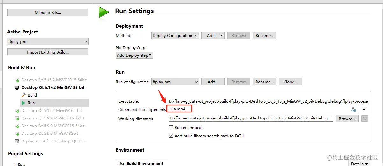Click plus icon of Desktop Qt 5.9.9 MinGW 32bit
Viewport: 383px width, 166px height.
[17, 134]
